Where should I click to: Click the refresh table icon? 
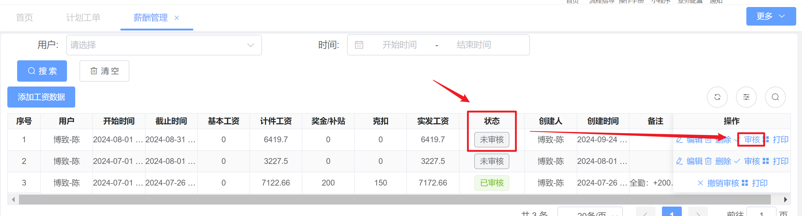717,97
